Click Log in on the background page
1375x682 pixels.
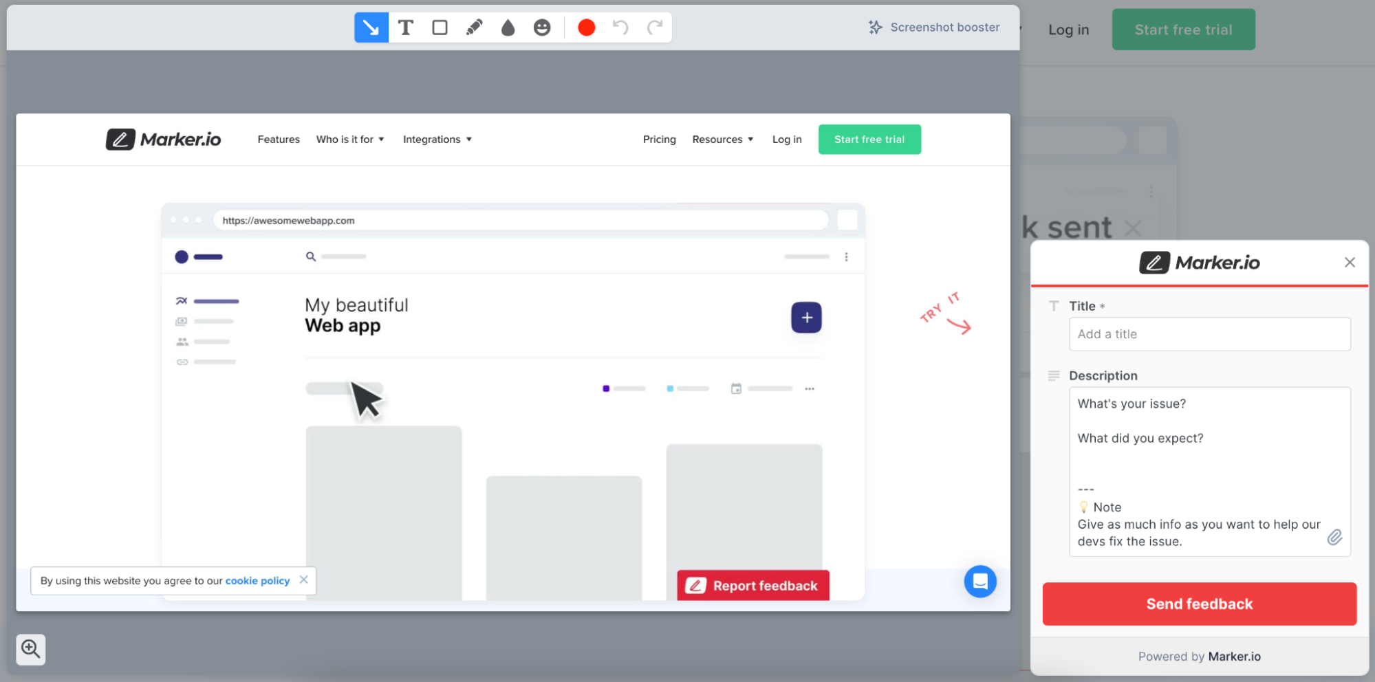tap(1068, 30)
